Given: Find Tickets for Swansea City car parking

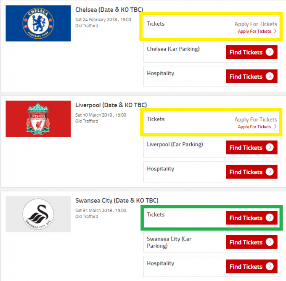Looking at the screenshot, I should coord(252,242).
